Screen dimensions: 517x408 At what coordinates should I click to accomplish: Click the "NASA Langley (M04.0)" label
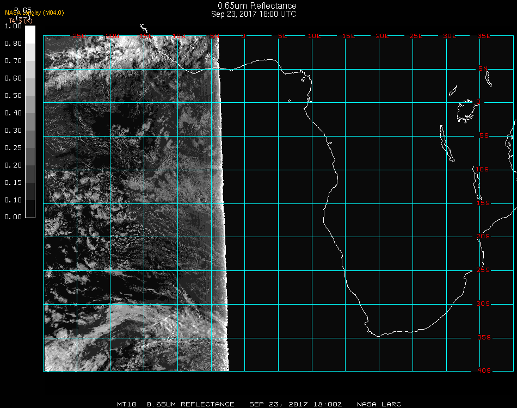34,13
